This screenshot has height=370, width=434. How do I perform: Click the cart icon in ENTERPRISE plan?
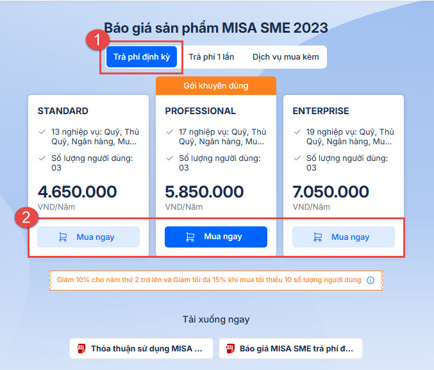[x=318, y=237]
